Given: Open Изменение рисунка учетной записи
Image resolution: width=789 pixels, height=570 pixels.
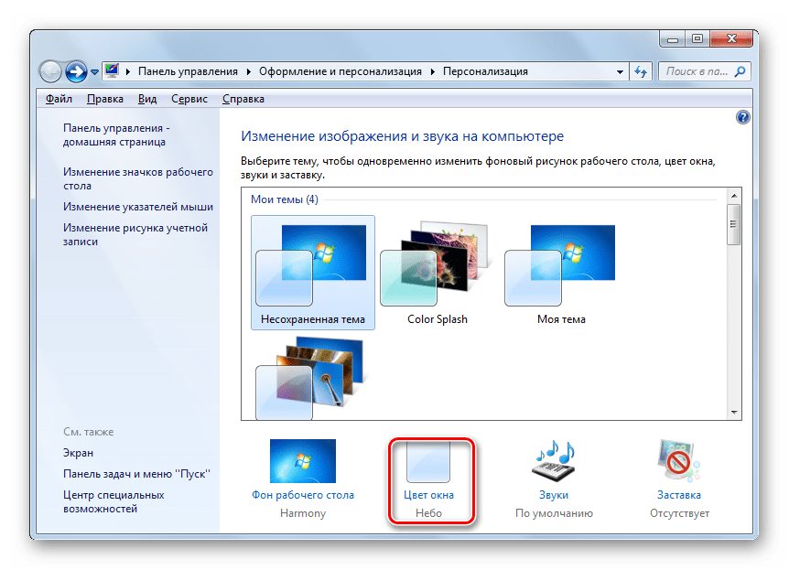Looking at the screenshot, I should click(135, 234).
